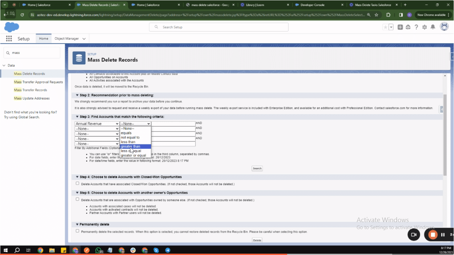Open Mass Transfer Approval Requests link
Screen dimensions: 454x255
(38, 82)
